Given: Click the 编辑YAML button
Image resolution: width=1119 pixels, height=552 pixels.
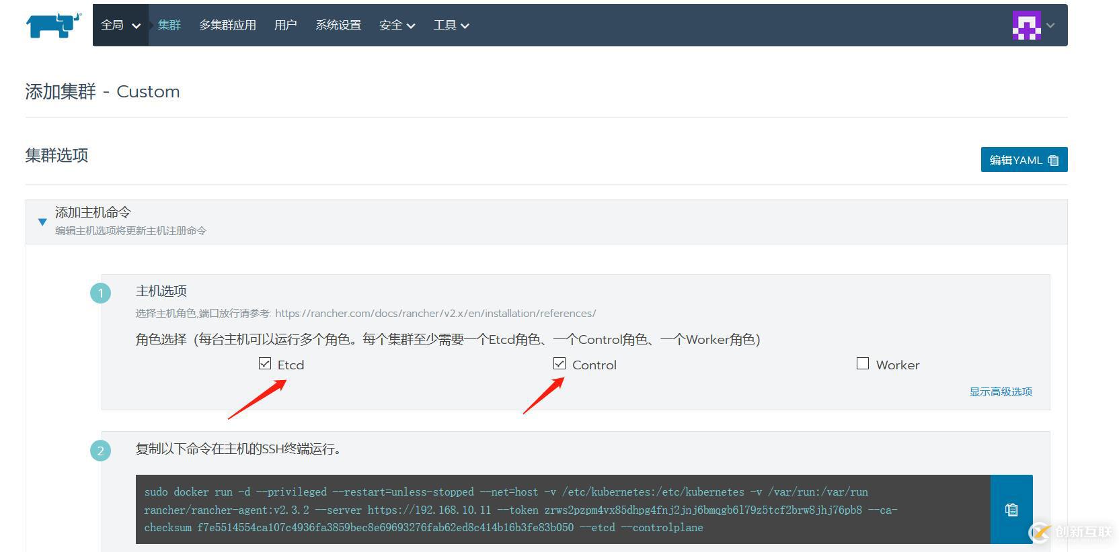Looking at the screenshot, I should click(x=1024, y=160).
